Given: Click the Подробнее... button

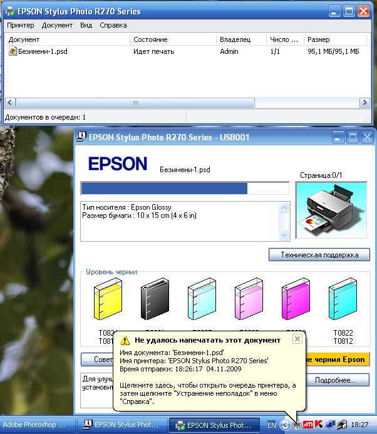Looking at the screenshot, I should (338, 380).
